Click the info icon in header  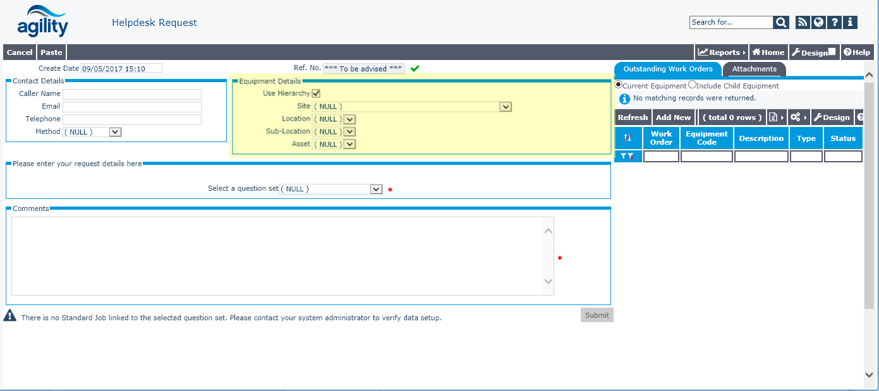click(851, 23)
